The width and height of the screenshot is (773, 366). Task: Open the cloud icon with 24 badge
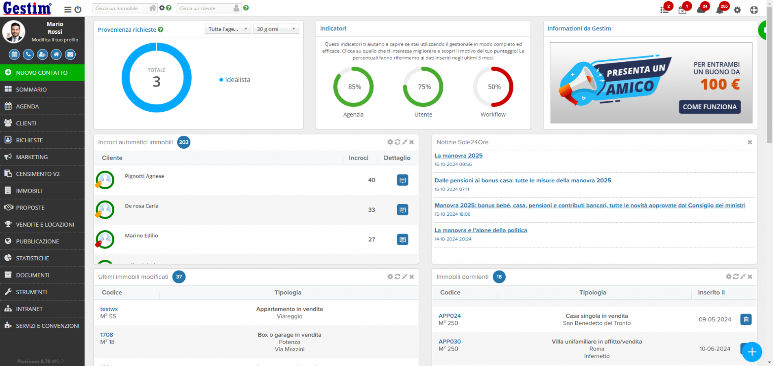pyautogui.click(x=701, y=10)
